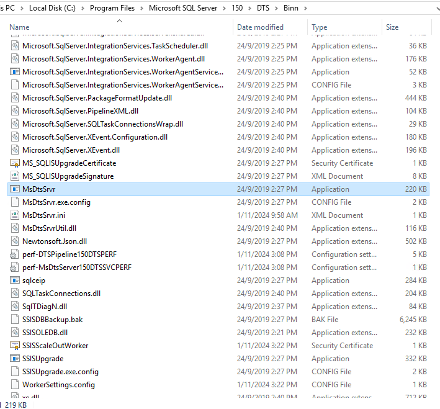Click the SSISDBBackup.bak file icon
The width and height of the screenshot is (440, 409).
(15, 320)
